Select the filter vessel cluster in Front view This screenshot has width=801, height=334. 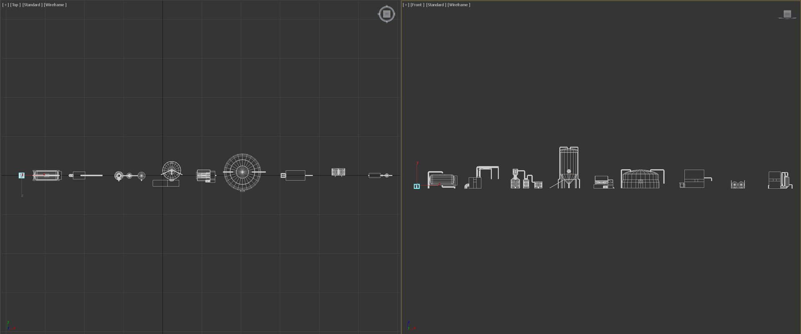pos(526,179)
